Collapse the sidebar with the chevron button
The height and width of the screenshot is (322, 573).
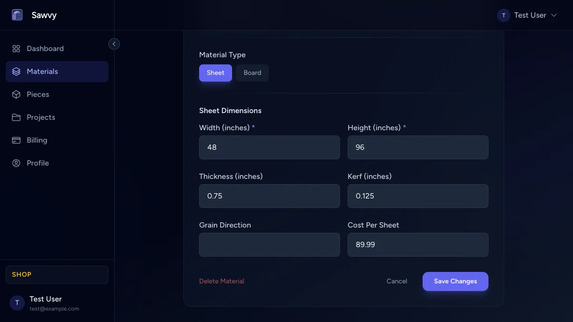[114, 44]
